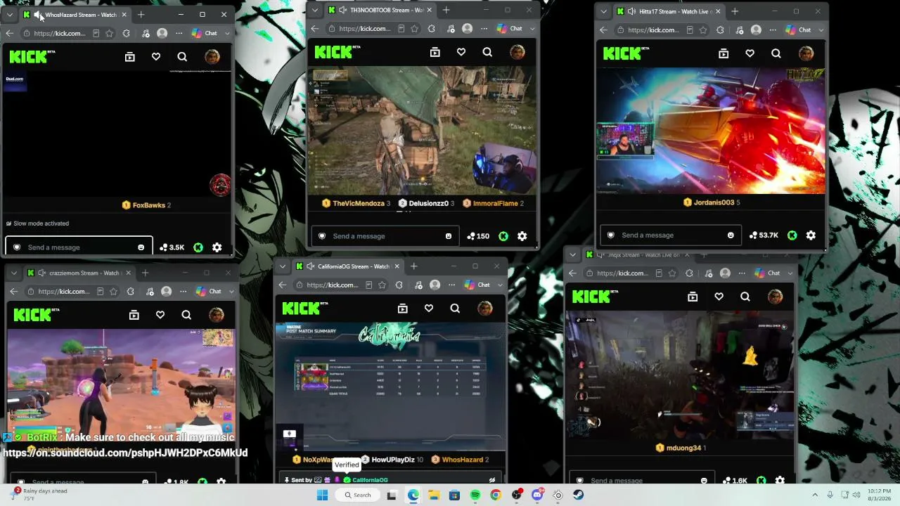Open emote picker in Hitta17 chat box

[x=731, y=235]
